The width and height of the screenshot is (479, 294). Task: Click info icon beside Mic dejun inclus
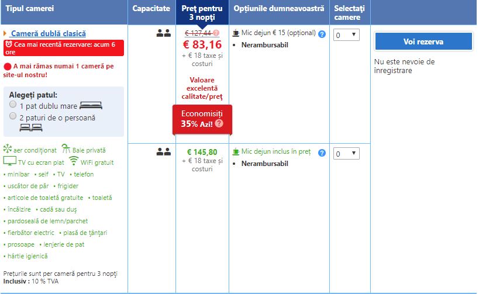pyautogui.click(x=322, y=153)
